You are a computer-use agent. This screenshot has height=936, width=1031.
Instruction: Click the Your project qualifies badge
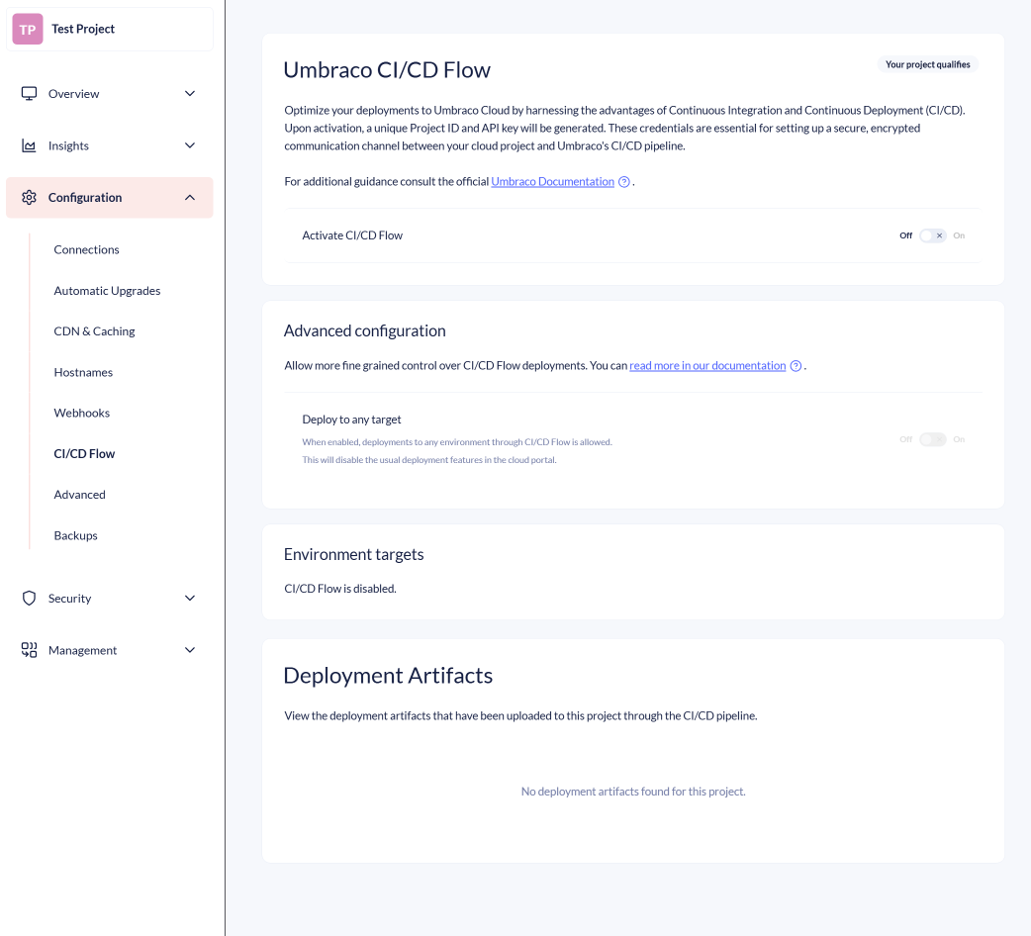(927, 64)
